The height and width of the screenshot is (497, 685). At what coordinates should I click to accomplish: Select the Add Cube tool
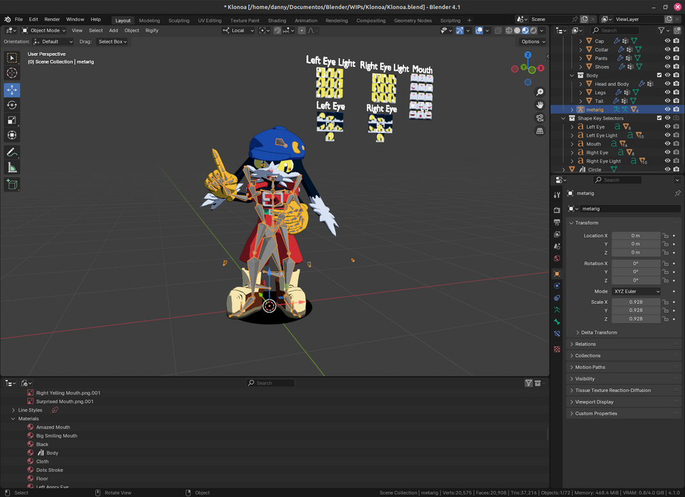click(12, 185)
